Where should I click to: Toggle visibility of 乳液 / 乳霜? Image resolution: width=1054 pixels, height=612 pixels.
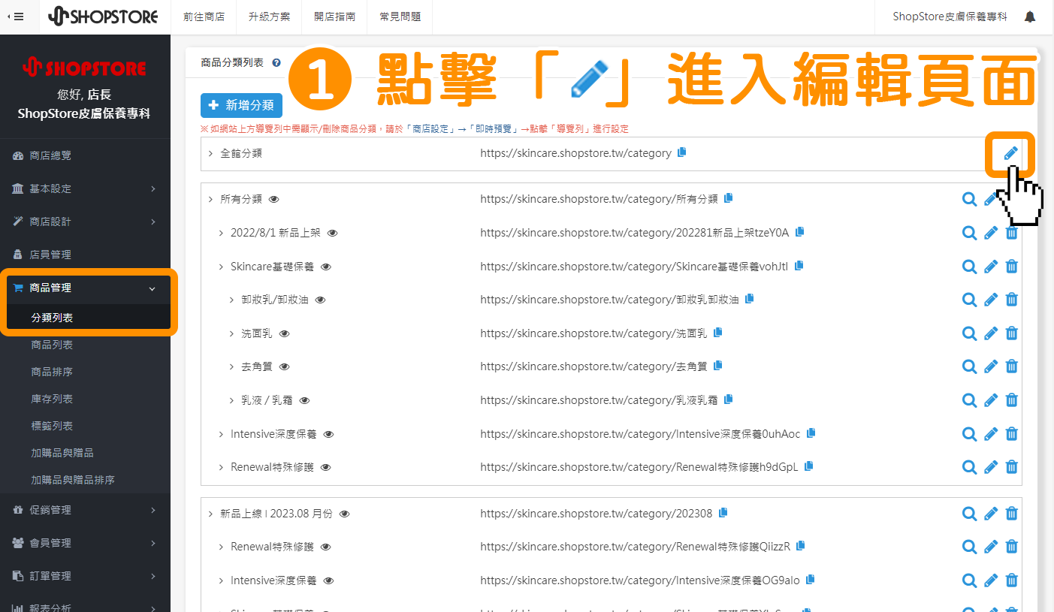point(304,400)
